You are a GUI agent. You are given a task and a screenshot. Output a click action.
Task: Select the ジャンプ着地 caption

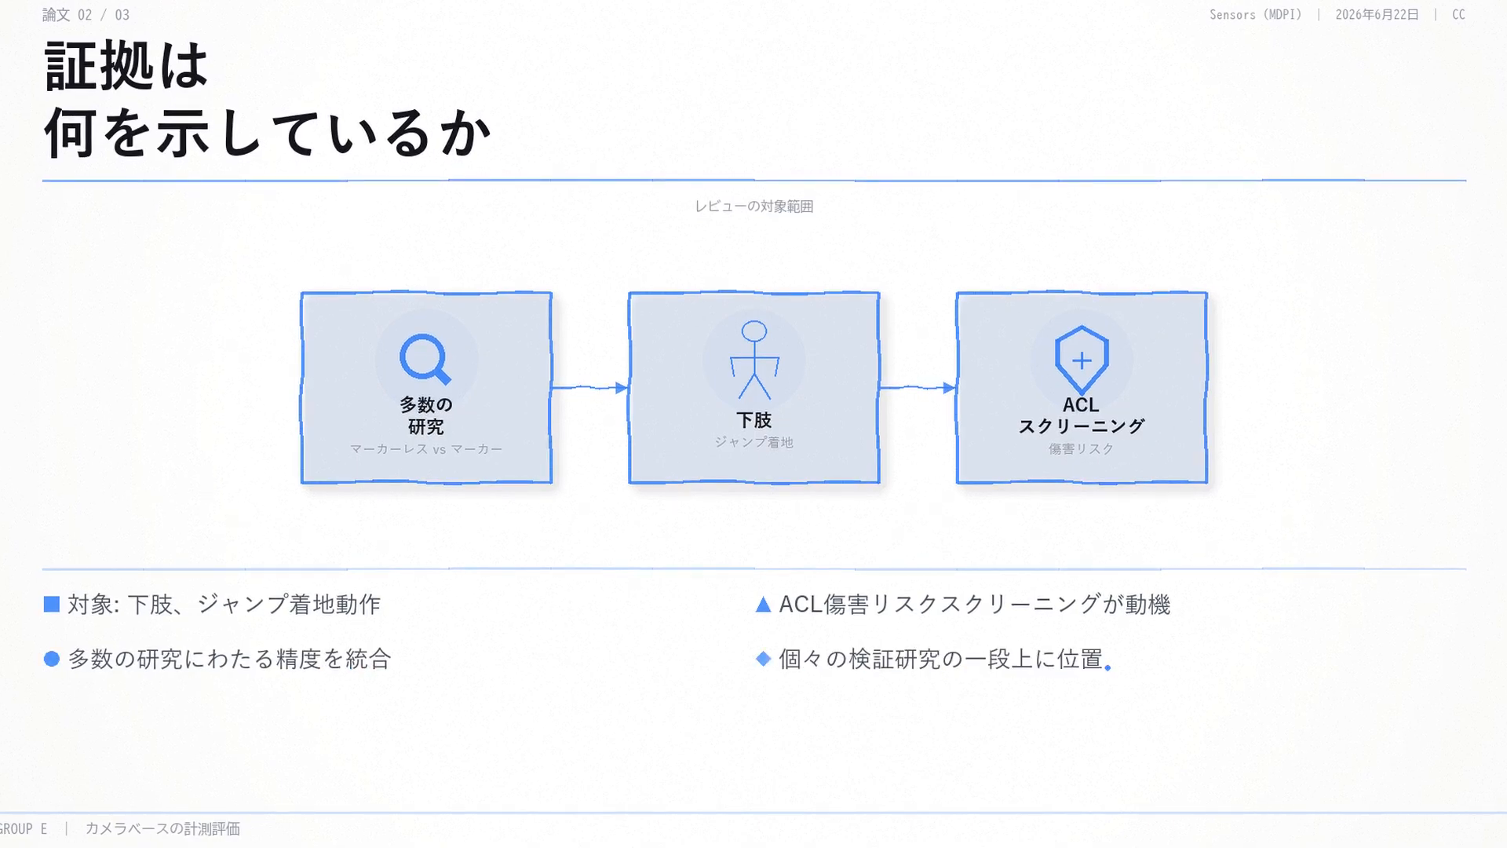click(x=754, y=442)
